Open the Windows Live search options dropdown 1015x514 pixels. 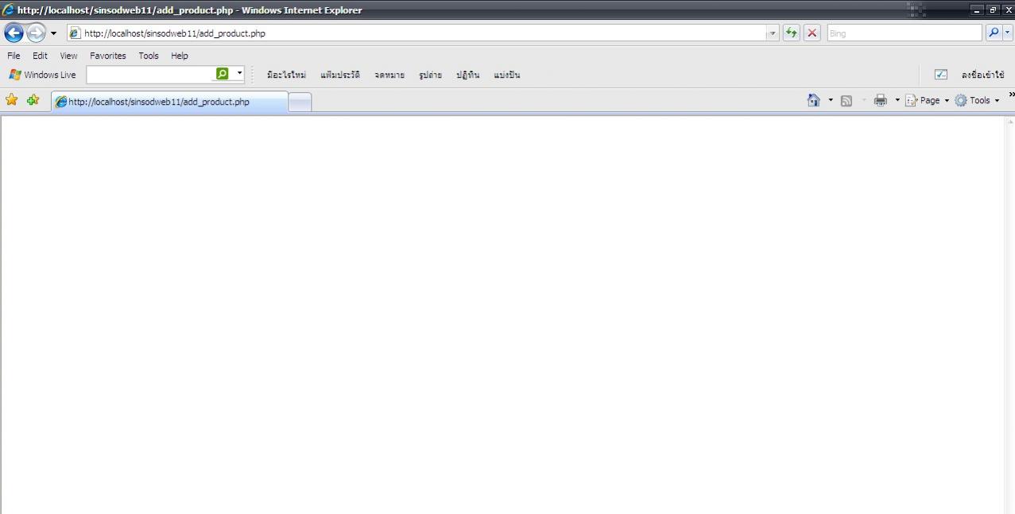[239, 73]
